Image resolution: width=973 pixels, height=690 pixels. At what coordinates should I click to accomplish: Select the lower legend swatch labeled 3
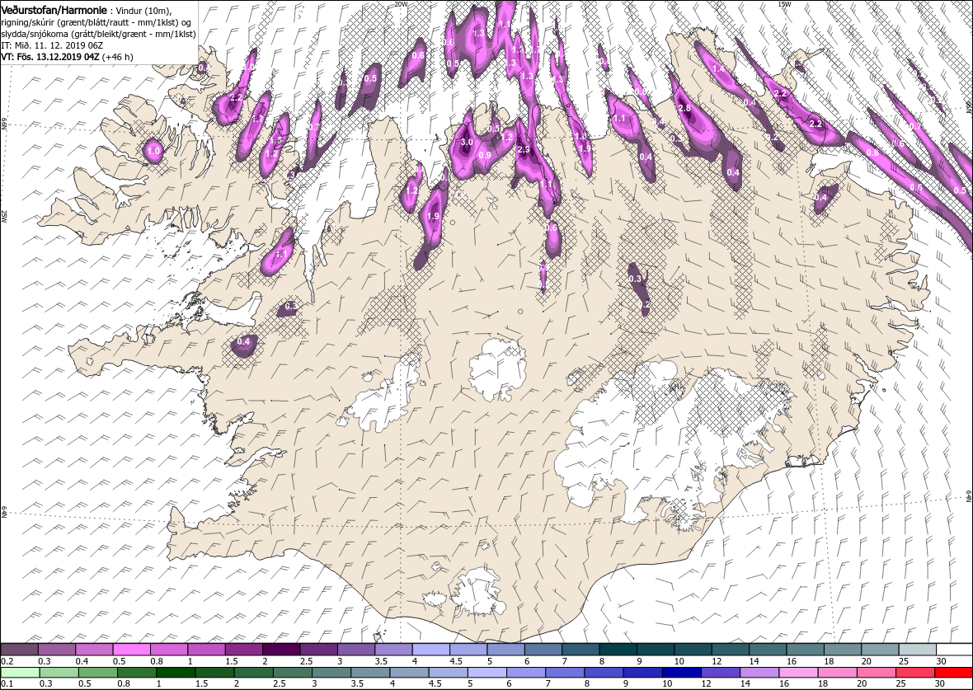click(x=331, y=674)
